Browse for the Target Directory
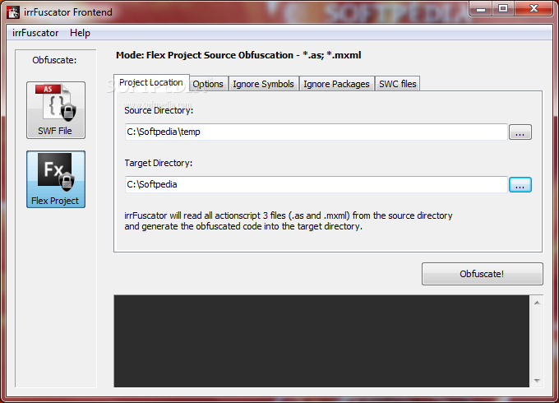 pyautogui.click(x=520, y=185)
